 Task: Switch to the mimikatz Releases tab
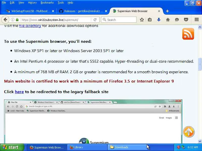[x=83, y=11]
